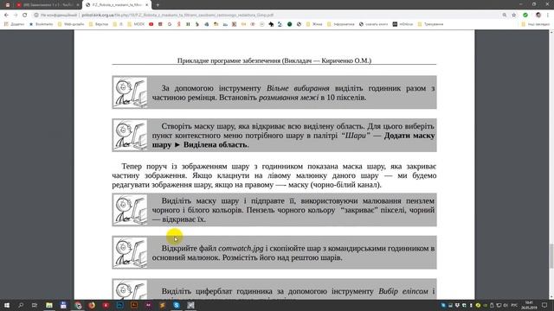Open the red YouTube bookmark icon

click(151, 24)
